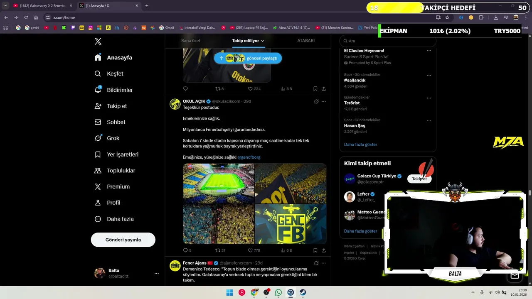Open Topluluklar communities page
Viewport: 532px width, 299px height.
pyautogui.click(x=115, y=171)
